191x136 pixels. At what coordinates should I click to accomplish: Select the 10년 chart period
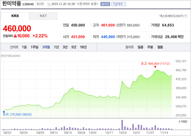pos(83,47)
